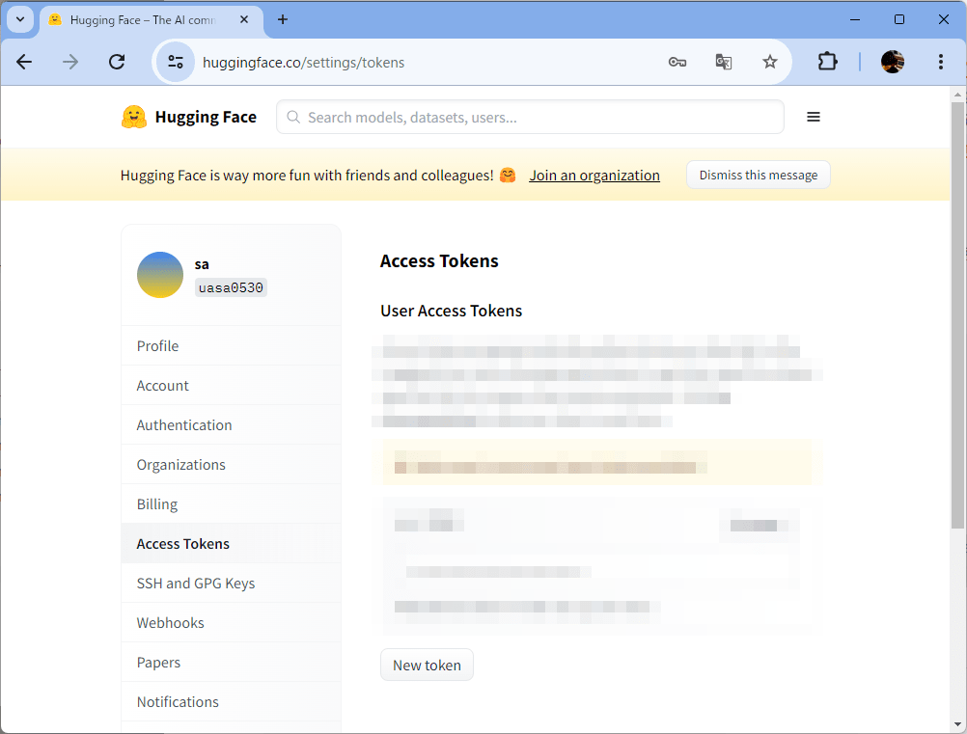967x734 pixels.
Task: Select Access Tokens in the sidebar
Action: tap(231, 544)
